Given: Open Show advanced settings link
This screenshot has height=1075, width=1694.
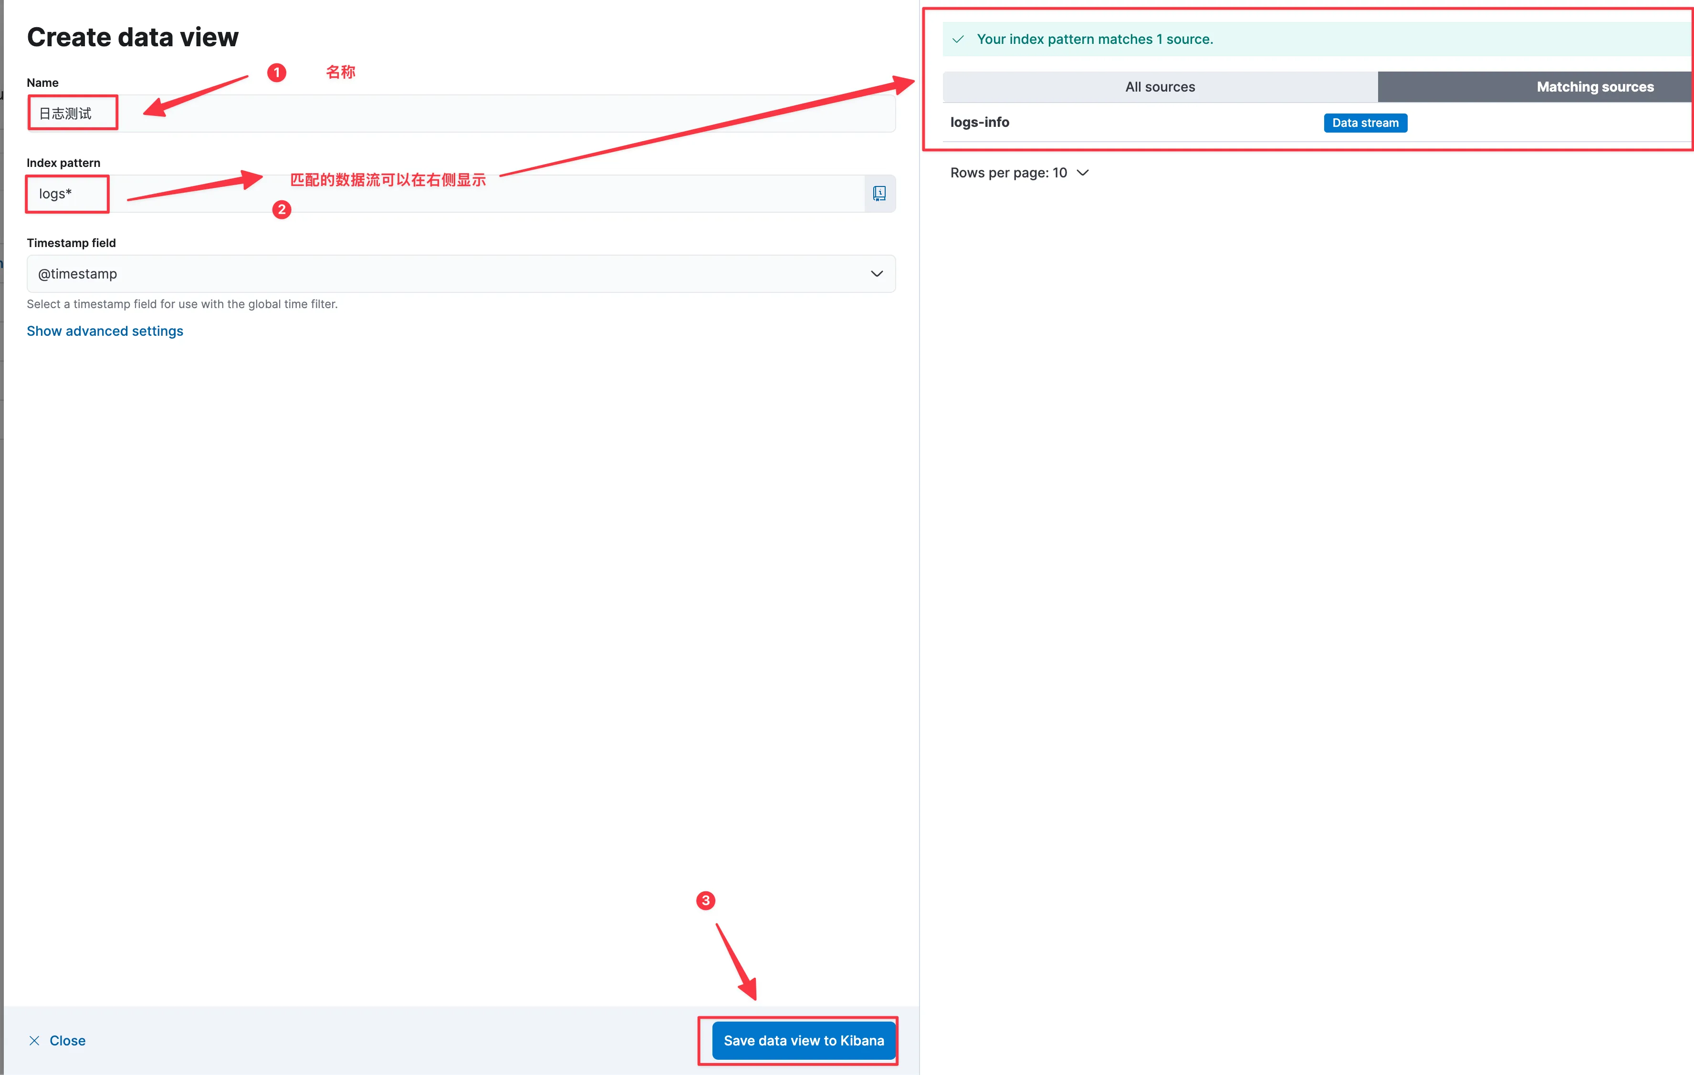Looking at the screenshot, I should (x=105, y=331).
